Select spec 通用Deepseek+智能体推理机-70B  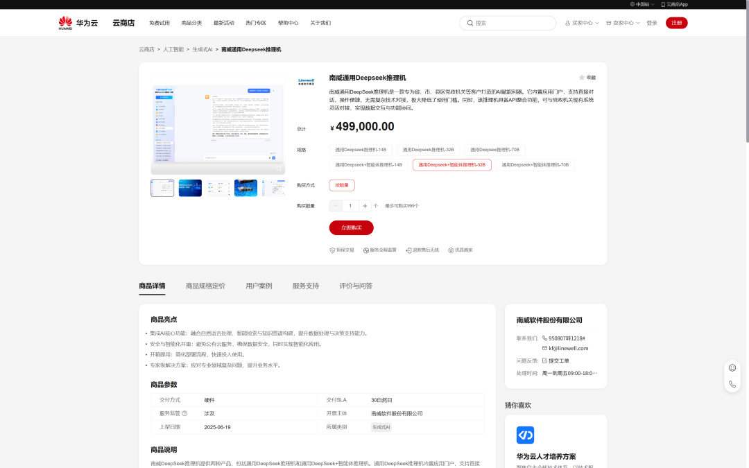click(x=535, y=165)
